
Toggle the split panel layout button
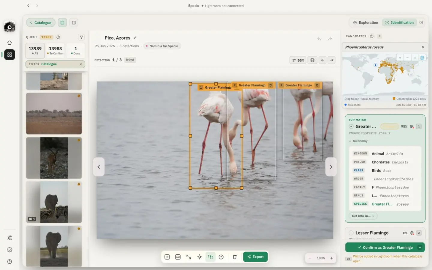(74, 22)
